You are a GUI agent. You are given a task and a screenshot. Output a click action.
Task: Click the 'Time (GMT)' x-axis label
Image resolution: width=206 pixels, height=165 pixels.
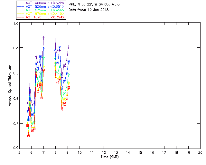[110, 157]
